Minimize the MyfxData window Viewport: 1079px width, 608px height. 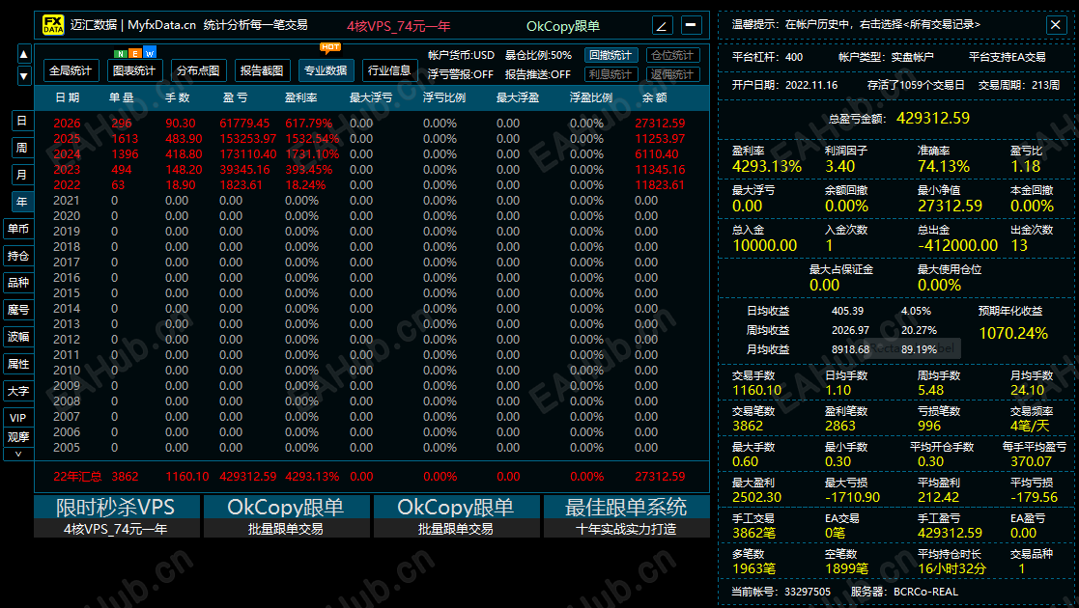(691, 25)
